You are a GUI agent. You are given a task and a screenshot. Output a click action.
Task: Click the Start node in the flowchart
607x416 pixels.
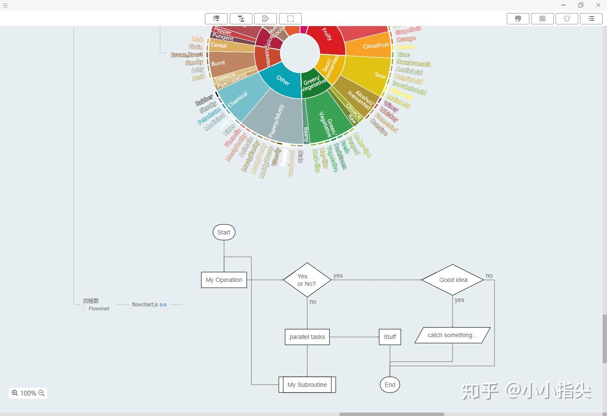click(x=224, y=232)
